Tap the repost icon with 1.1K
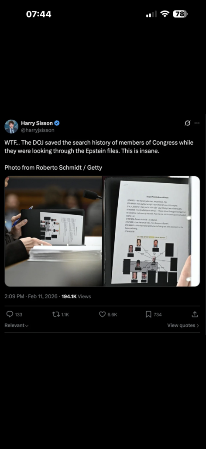Viewport: 206px width, 449px height. pyautogui.click(x=56, y=314)
